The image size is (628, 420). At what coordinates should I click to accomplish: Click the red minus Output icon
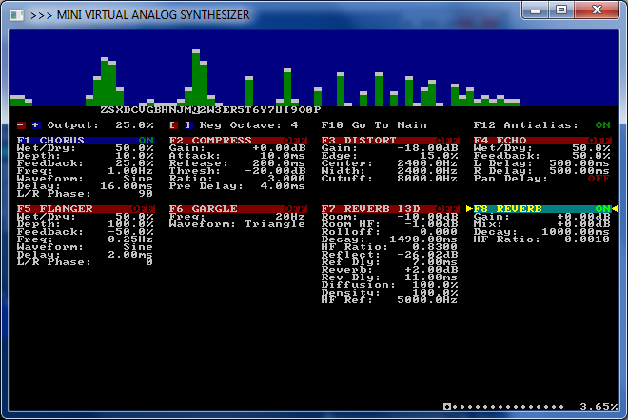21,124
